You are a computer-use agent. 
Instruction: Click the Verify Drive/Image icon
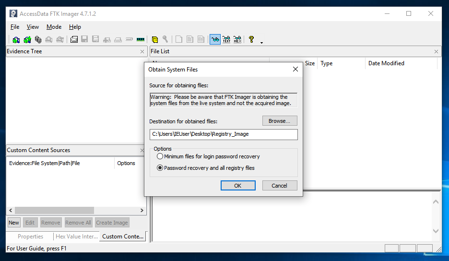129,39
